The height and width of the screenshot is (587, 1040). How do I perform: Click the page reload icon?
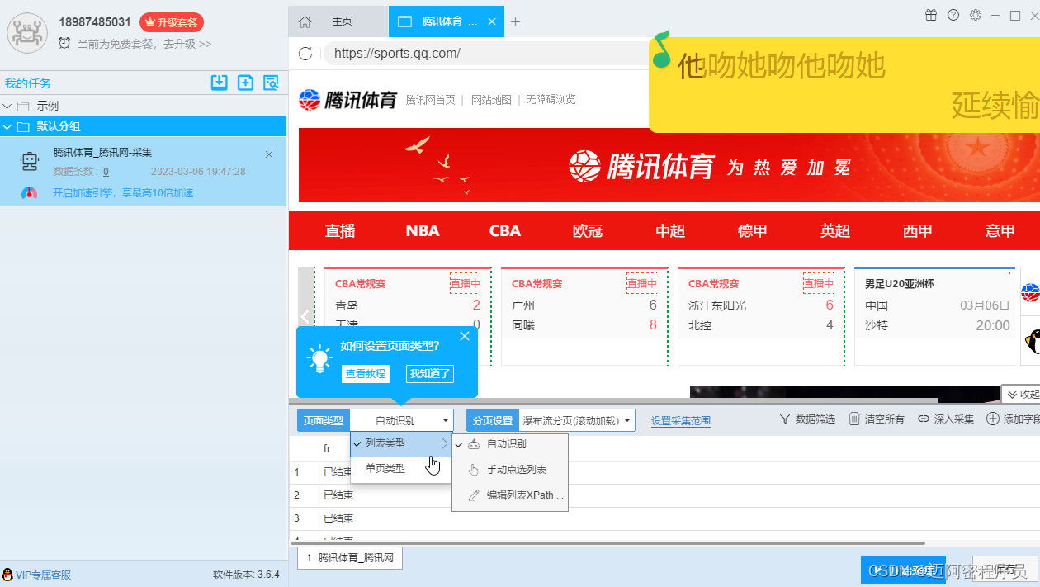[305, 54]
